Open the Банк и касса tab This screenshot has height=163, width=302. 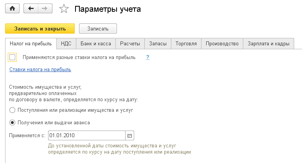pos(95,44)
